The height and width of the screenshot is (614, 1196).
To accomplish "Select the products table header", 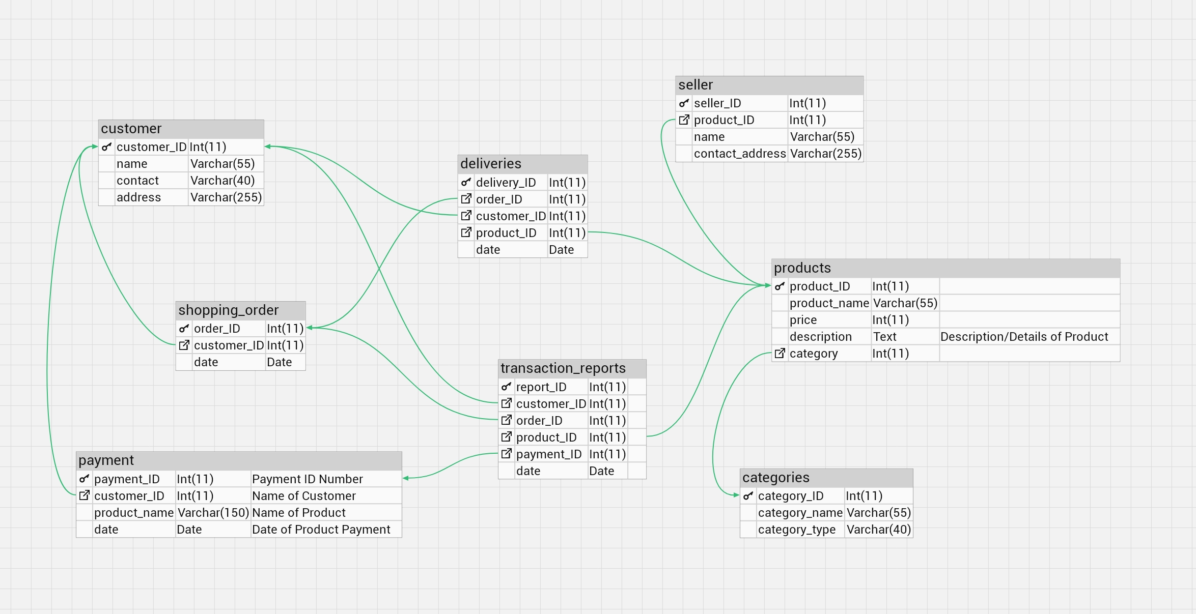I will tap(945, 268).
